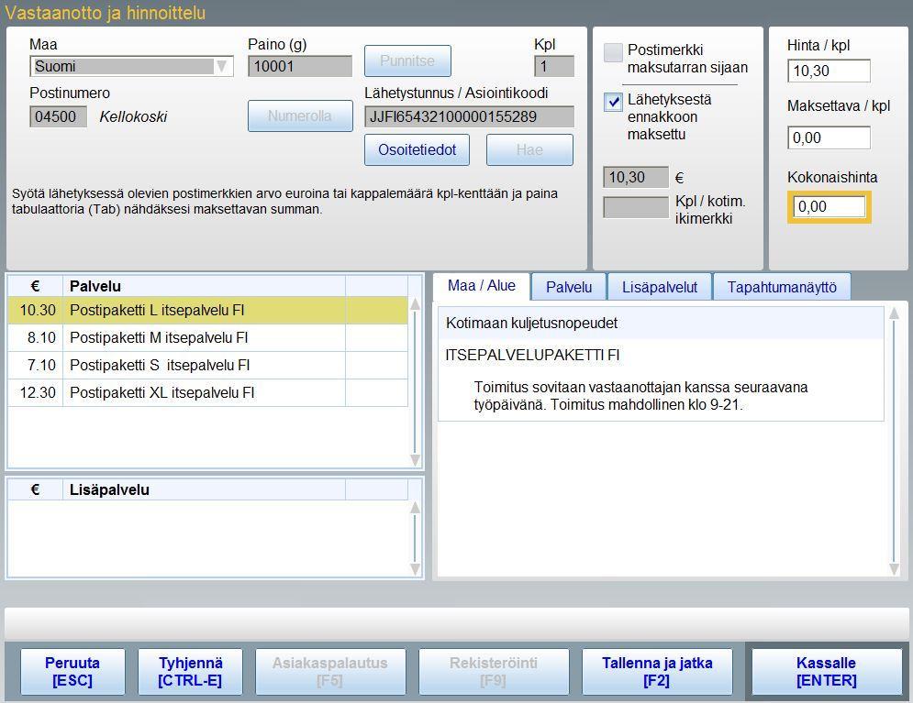Click Tallenna ja jatka [F2] button
Viewport: 913px width, 703px height.
point(657,672)
